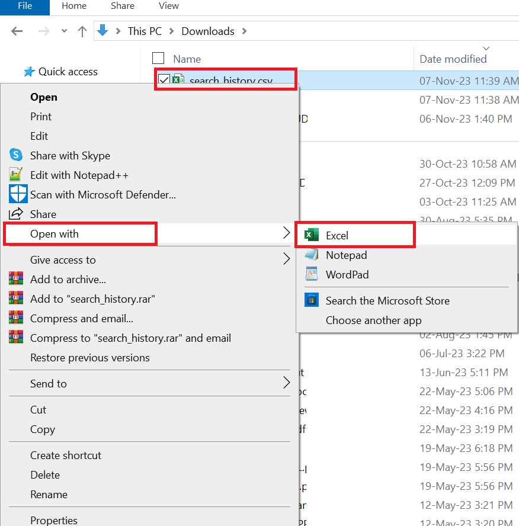Viewport: 519px width, 526px height.
Task: Go back with the left arrow
Action: coord(17,31)
